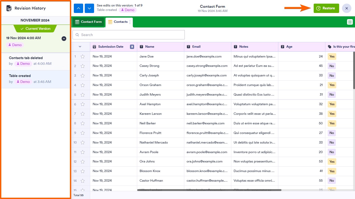
Task: Collapse the 19 Nov 2024 4:00 AM version
Action: pos(64,39)
